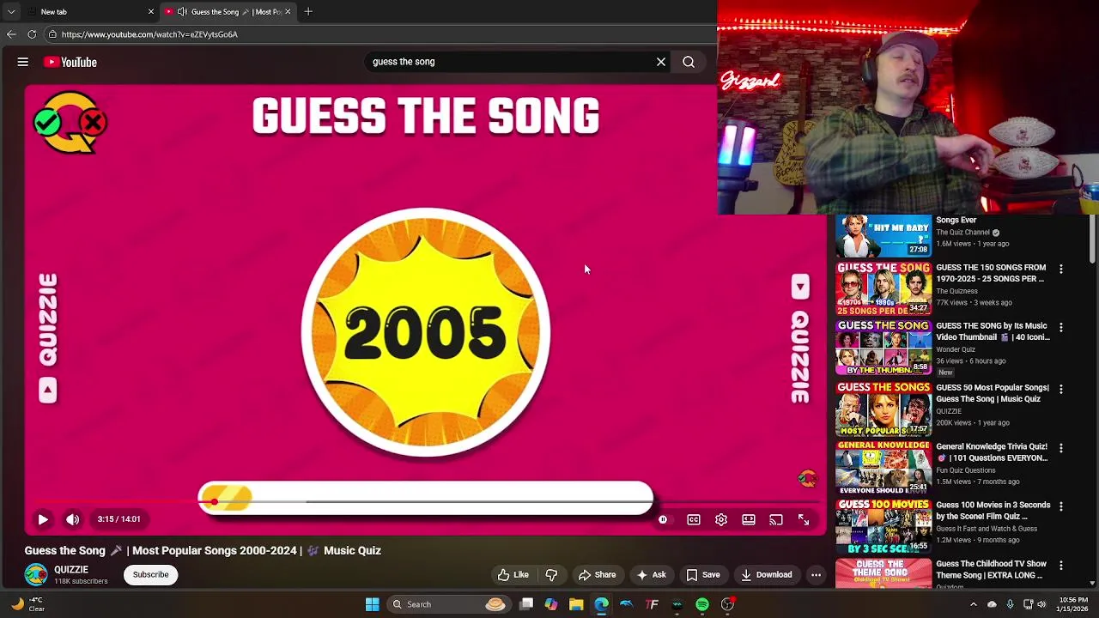Go back with browser back arrow
This screenshot has height=618, width=1099.
pos(11,34)
